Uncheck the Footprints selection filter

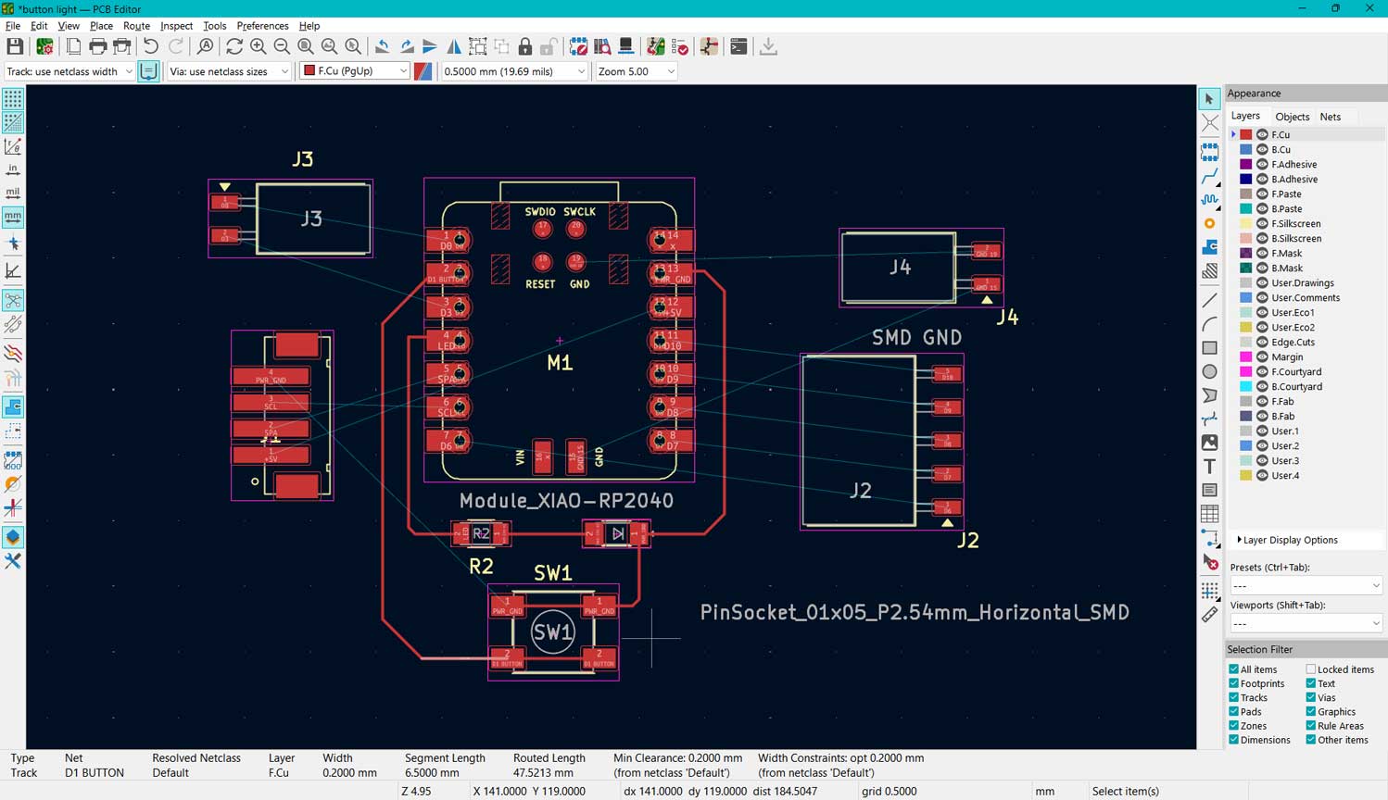click(x=1233, y=683)
